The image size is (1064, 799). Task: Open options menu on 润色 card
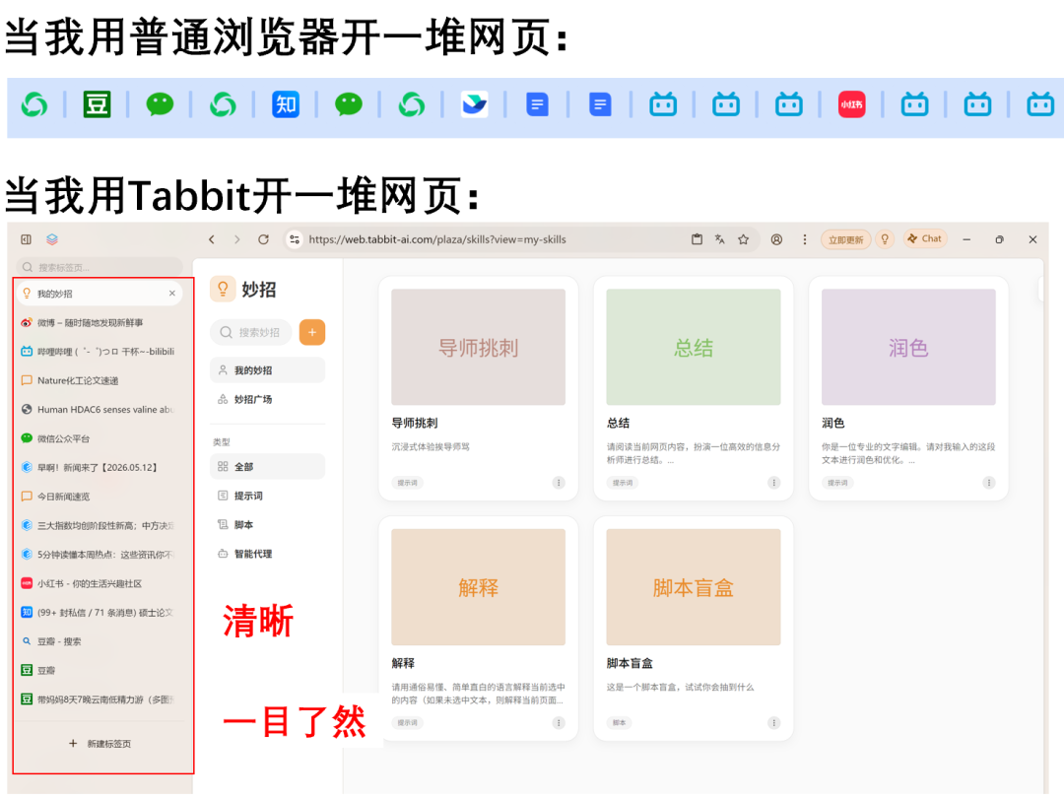click(x=989, y=483)
